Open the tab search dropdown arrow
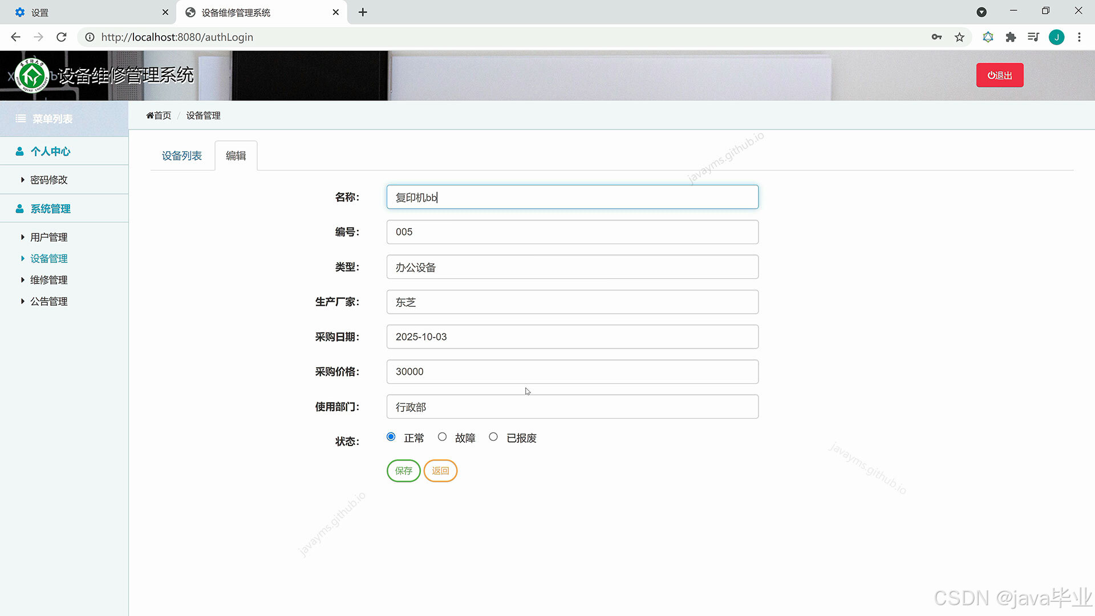 [x=982, y=12]
